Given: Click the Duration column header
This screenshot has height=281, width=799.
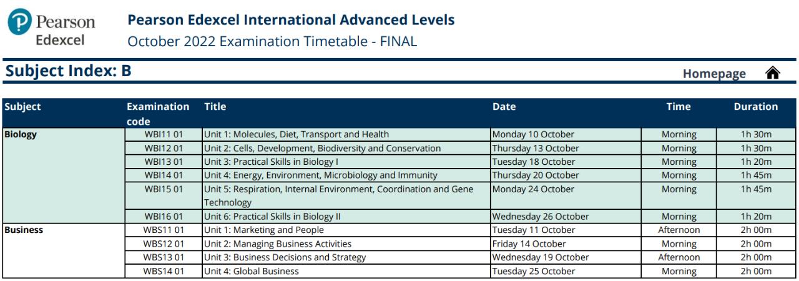Looking at the screenshot, I should click(756, 107).
